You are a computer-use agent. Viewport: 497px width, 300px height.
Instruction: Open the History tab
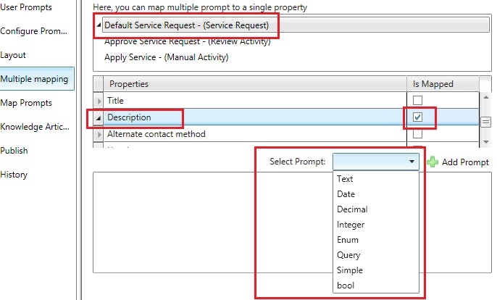[14, 175]
